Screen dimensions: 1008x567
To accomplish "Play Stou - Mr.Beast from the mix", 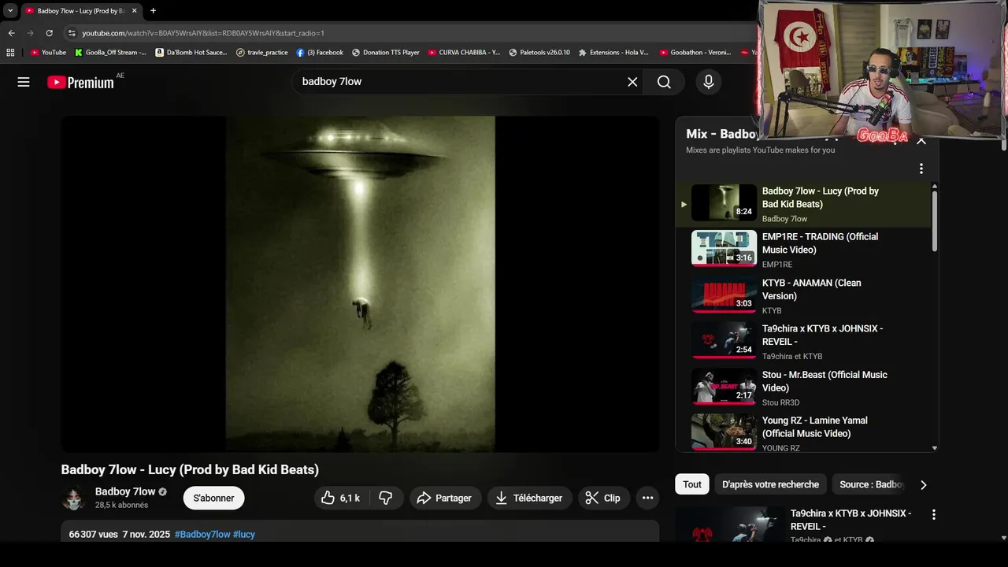I will [x=802, y=387].
